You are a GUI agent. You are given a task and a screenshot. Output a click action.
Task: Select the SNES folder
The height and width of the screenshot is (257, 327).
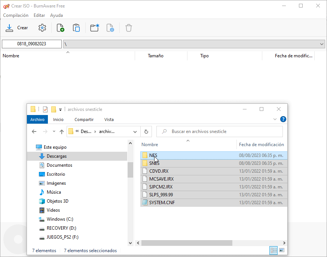coord(214,163)
